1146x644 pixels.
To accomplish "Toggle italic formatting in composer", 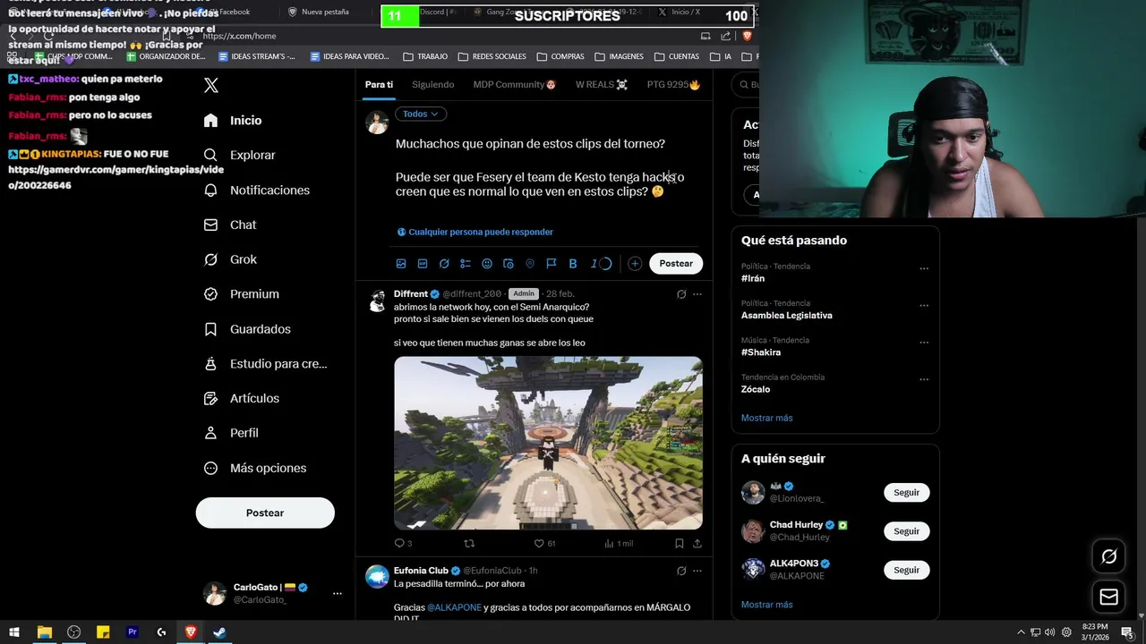I will [594, 263].
